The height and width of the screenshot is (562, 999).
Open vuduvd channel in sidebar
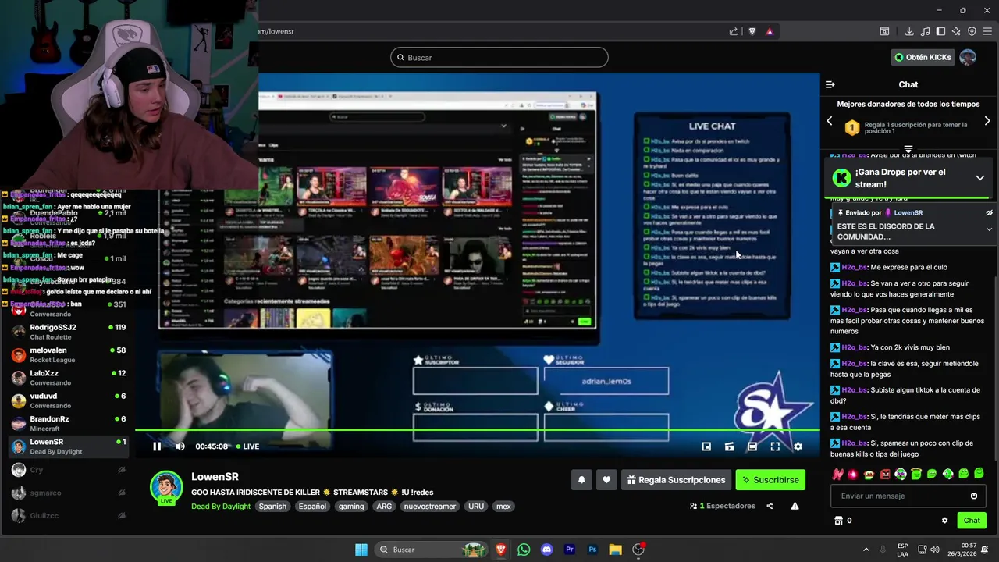[68, 400]
